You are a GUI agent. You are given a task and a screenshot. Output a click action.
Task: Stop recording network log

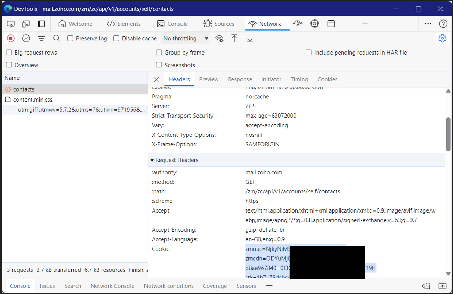pyautogui.click(x=11, y=38)
